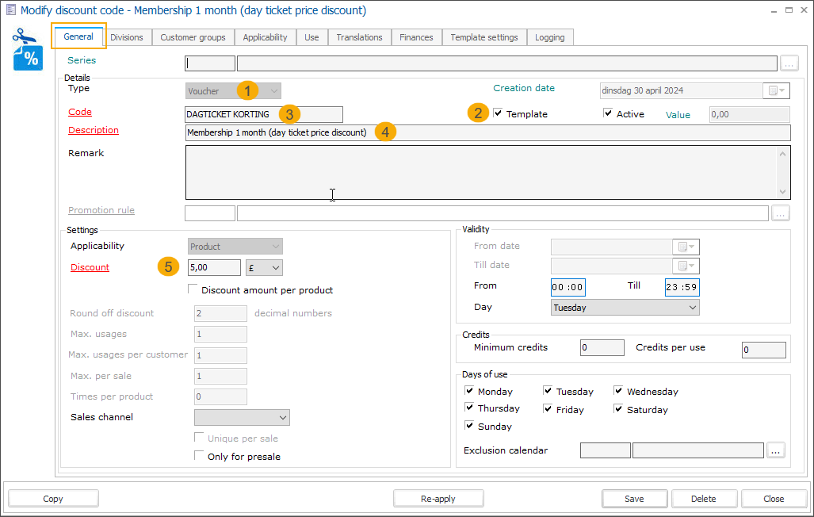Uncheck the Active checkbox
This screenshot has width=814, height=517.
point(608,113)
